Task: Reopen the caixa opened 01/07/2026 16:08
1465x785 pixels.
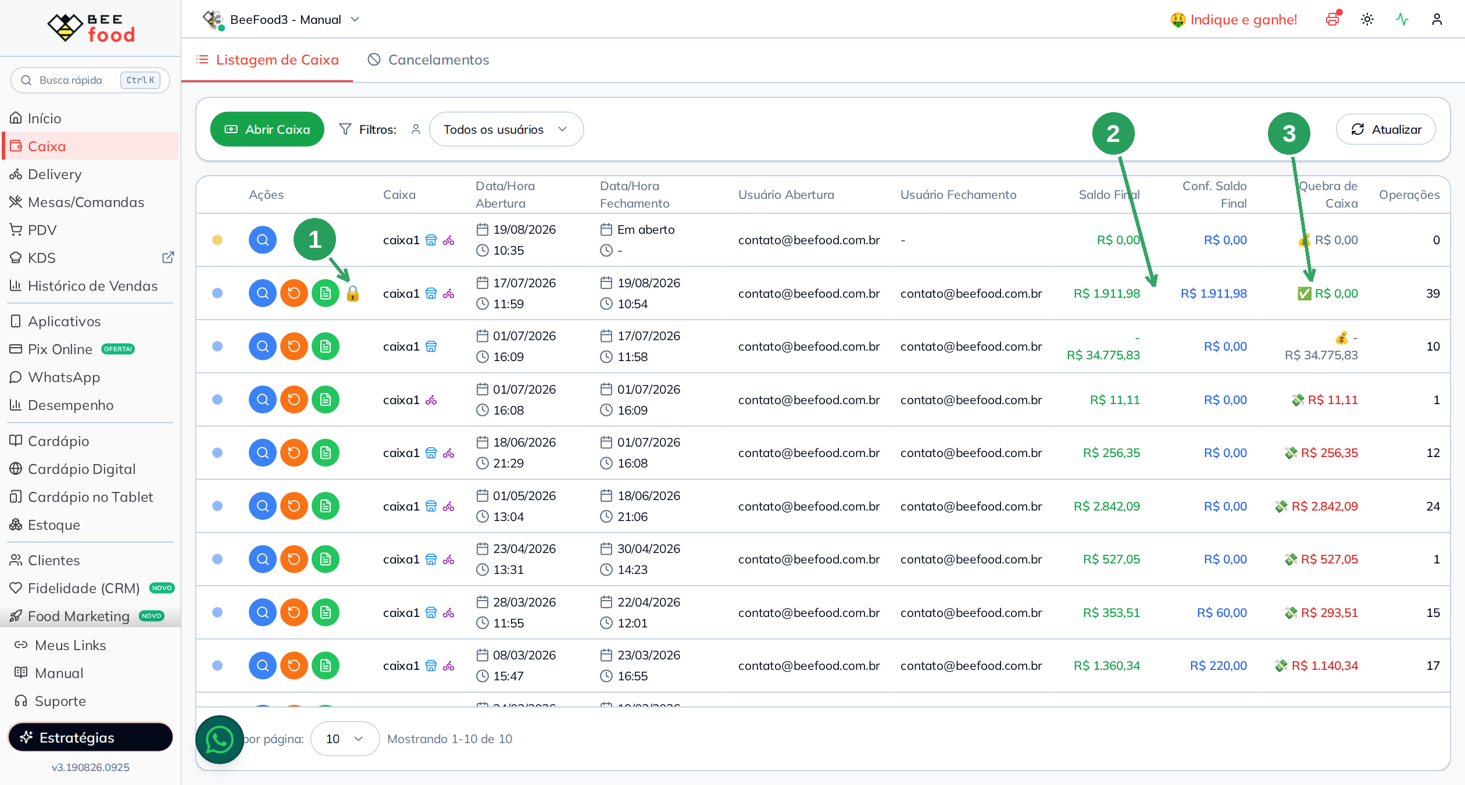Action: point(294,399)
